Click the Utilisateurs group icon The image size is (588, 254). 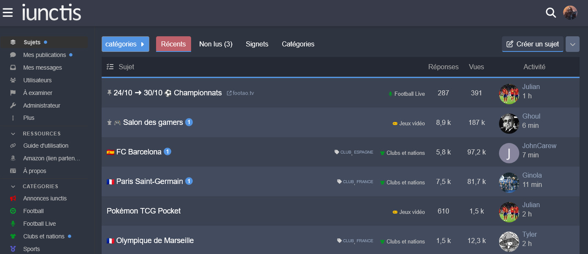(13, 80)
